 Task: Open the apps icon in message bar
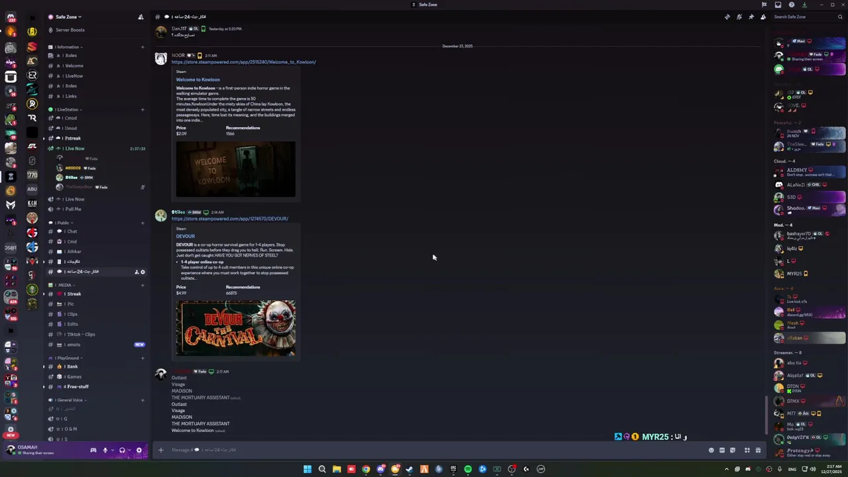pos(747,450)
